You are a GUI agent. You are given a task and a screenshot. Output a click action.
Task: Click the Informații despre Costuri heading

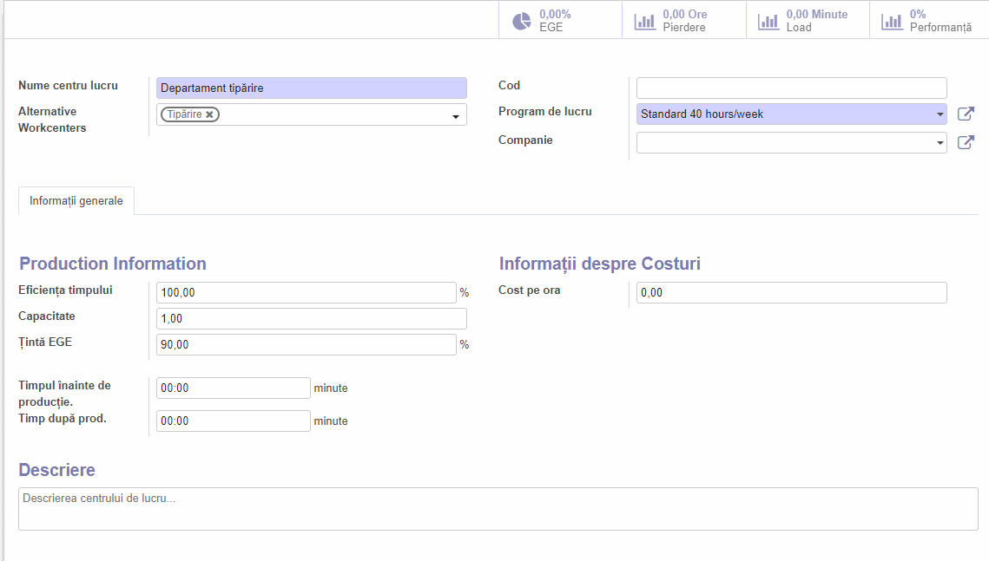(x=600, y=264)
